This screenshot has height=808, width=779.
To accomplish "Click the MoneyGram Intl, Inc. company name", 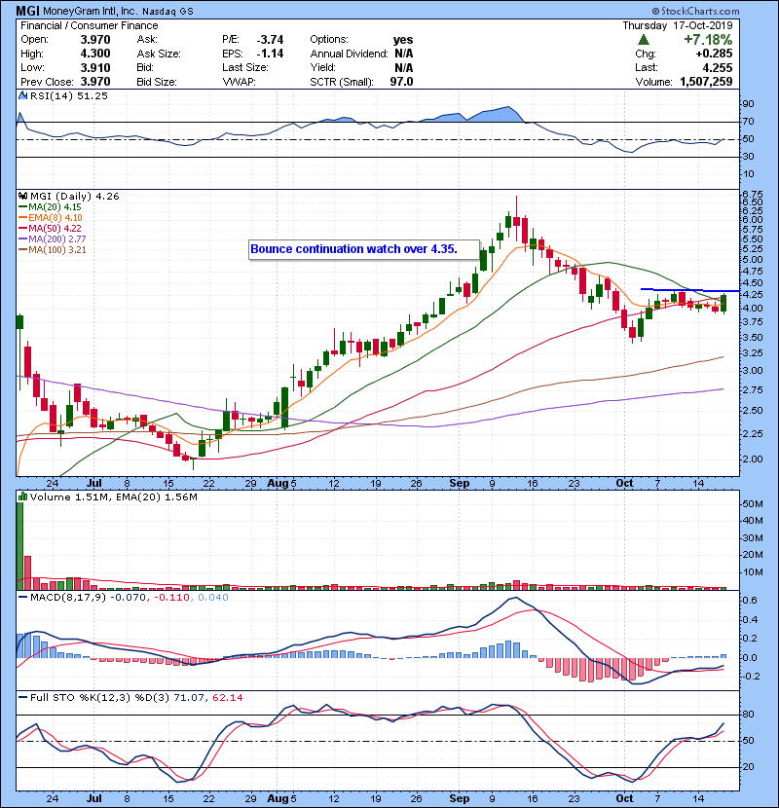I will (x=90, y=11).
